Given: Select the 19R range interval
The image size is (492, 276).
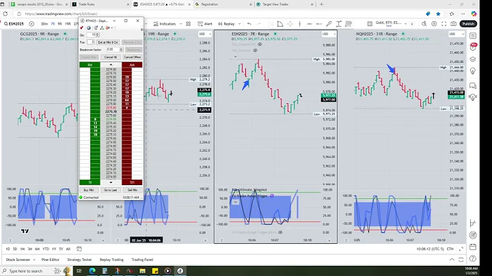Looking at the screenshot, I should coord(68,24).
